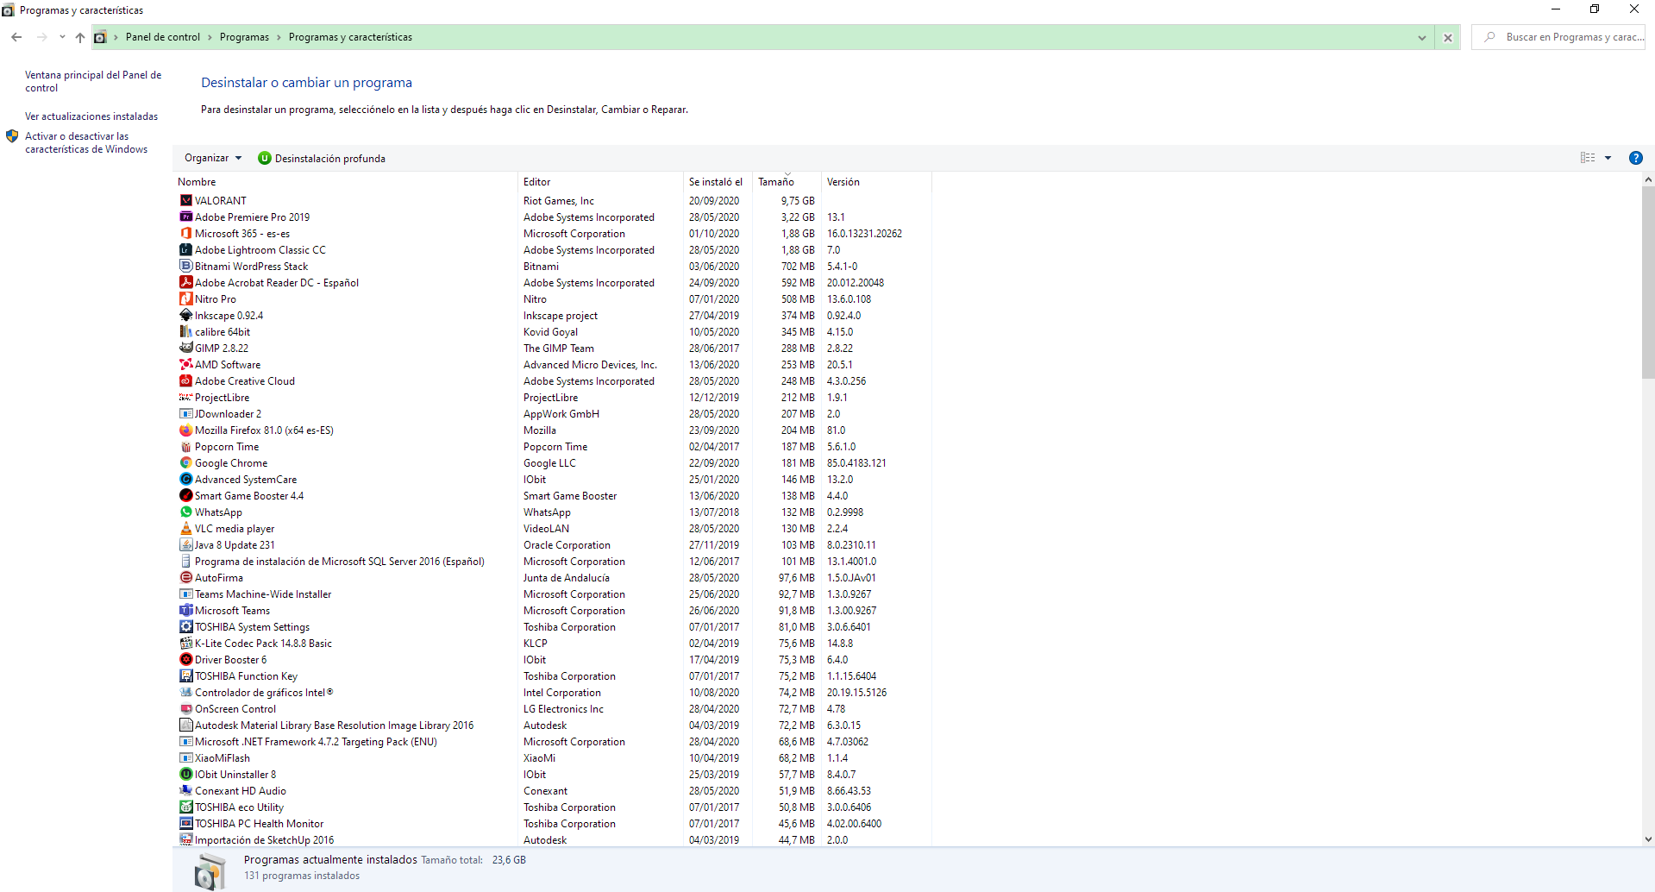Open the recent locations dropdown arrow
This screenshot has height=892, width=1655.
(62, 37)
